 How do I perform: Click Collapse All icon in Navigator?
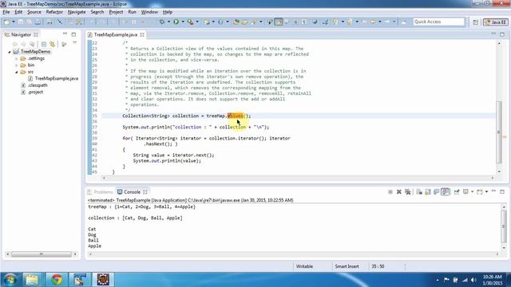click(x=44, y=44)
